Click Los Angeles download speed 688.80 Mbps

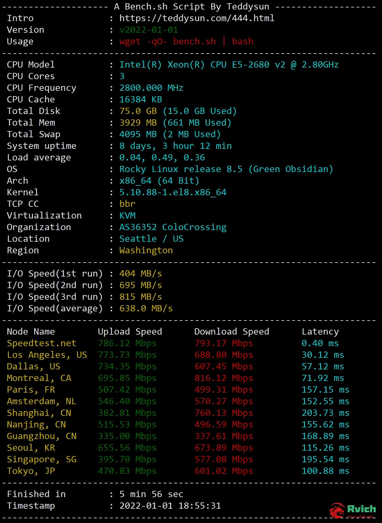point(224,355)
